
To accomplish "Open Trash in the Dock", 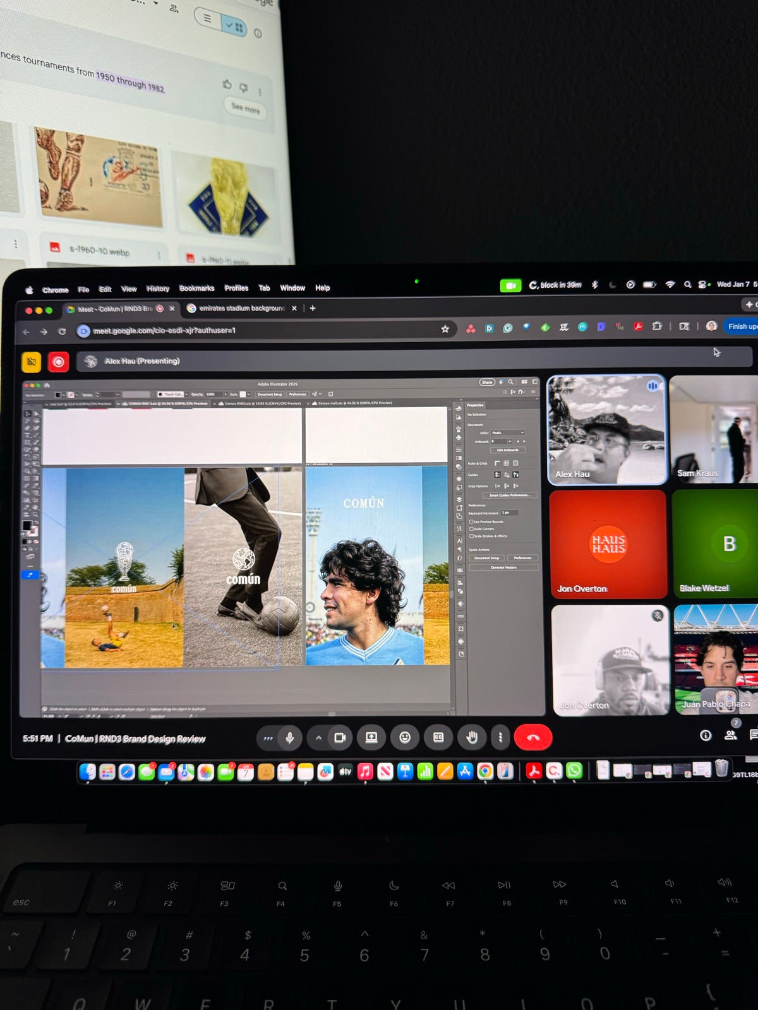I will pyautogui.click(x=721, y=768).
